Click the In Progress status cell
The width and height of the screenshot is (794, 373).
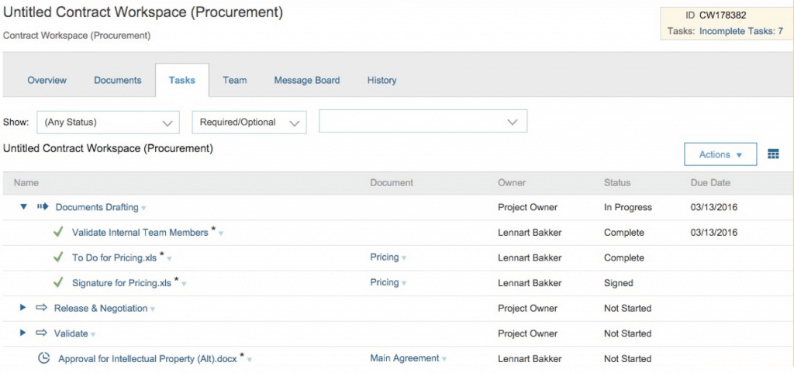click(x=628, y=207)
